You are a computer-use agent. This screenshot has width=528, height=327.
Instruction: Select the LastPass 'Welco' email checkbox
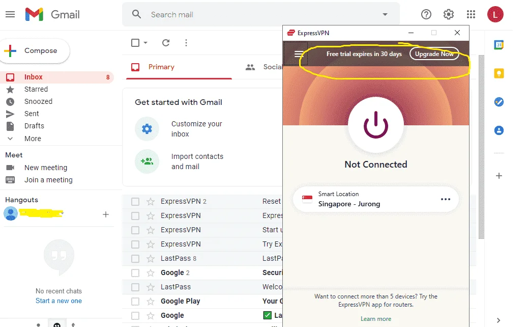[x=135, y=287]
